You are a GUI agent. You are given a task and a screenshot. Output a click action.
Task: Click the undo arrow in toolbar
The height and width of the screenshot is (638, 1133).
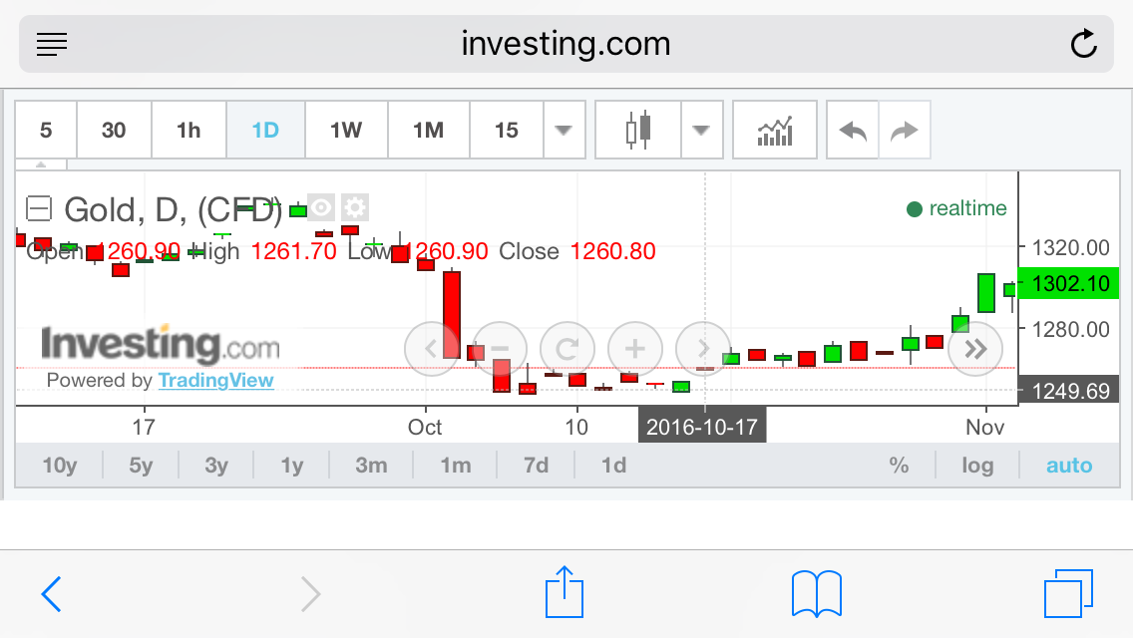(853, 130)
